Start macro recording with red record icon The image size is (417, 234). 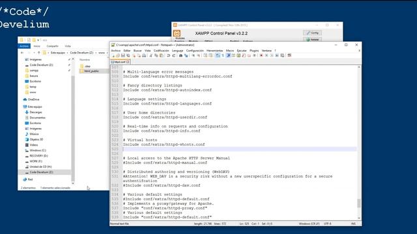(261, 55)
